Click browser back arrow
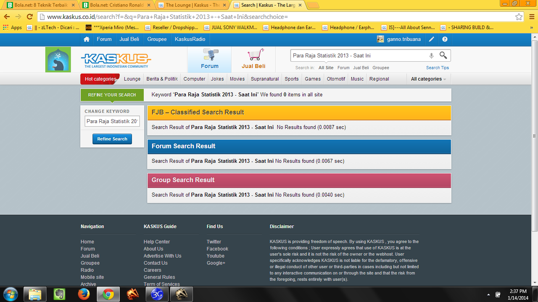 click(6, 17)
